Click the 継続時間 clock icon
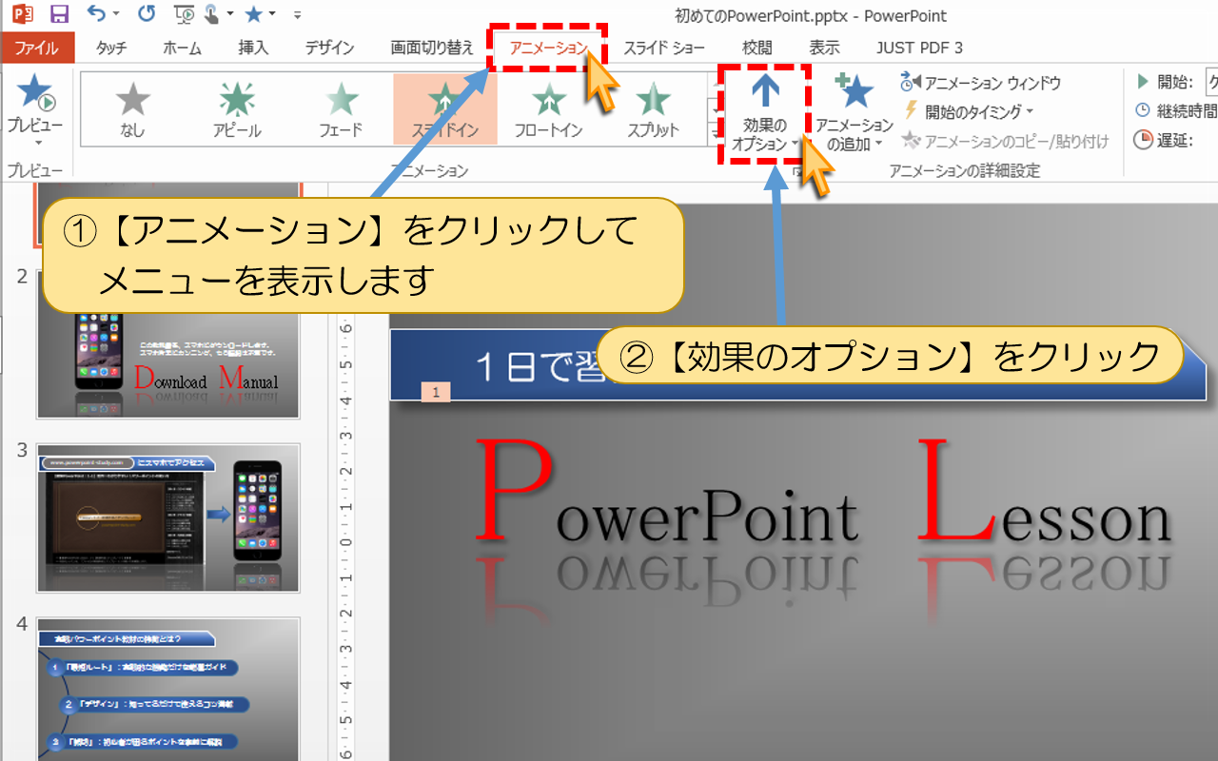1218x761 pixels. [1142, 111]
